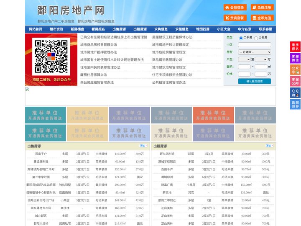This screenshot has height=226, width=301.
Task: Click the QR code image
Action: [51, 56]
